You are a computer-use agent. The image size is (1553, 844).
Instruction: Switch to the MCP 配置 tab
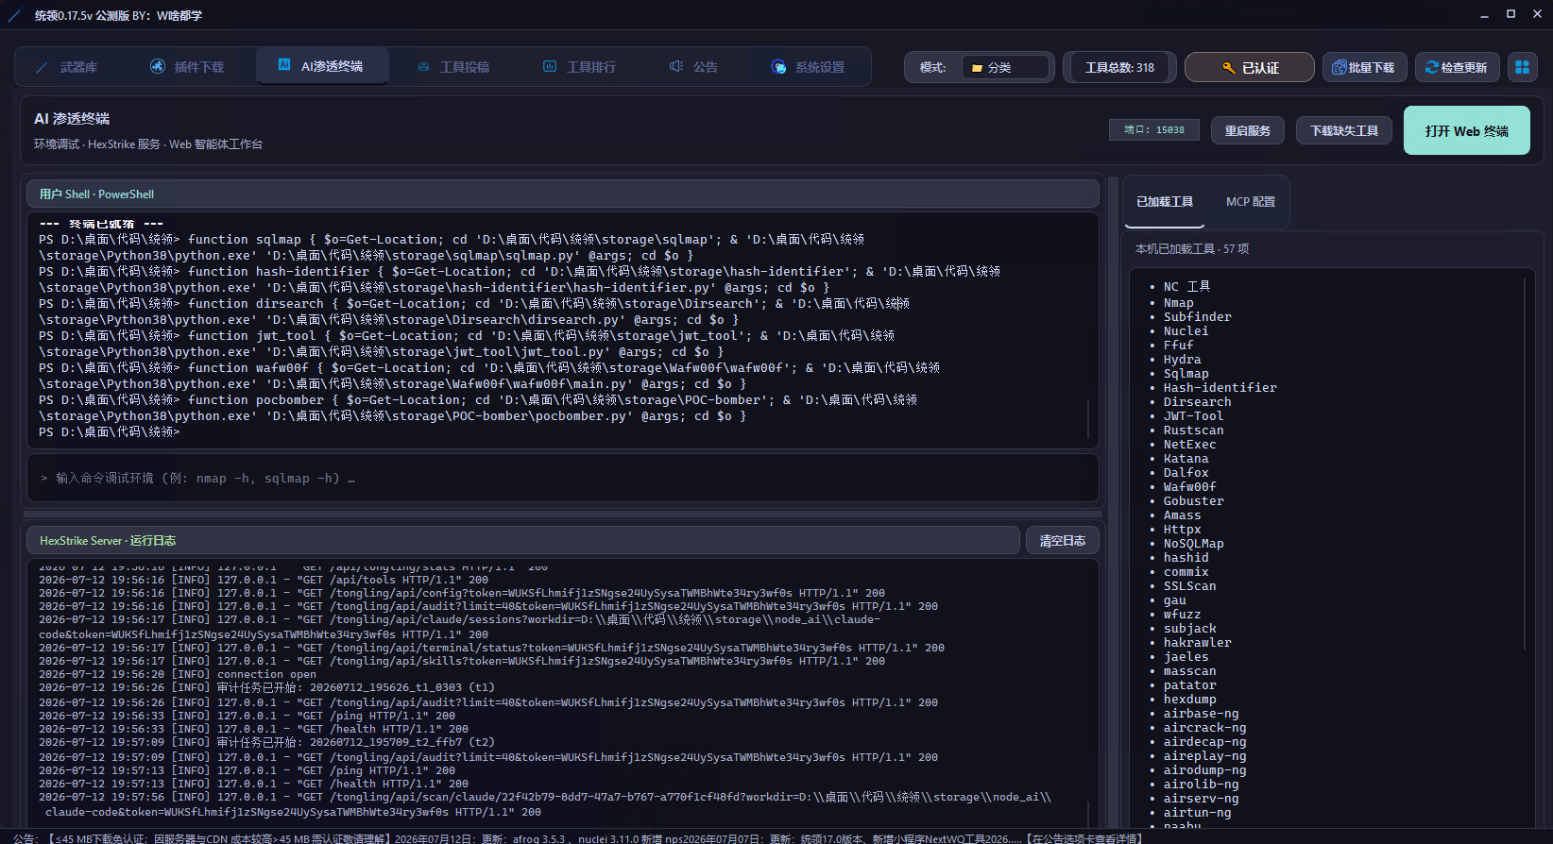(1250, 202)
